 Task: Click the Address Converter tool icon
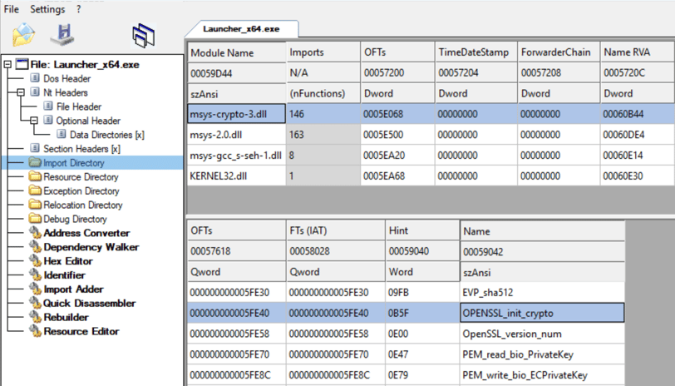35,233
